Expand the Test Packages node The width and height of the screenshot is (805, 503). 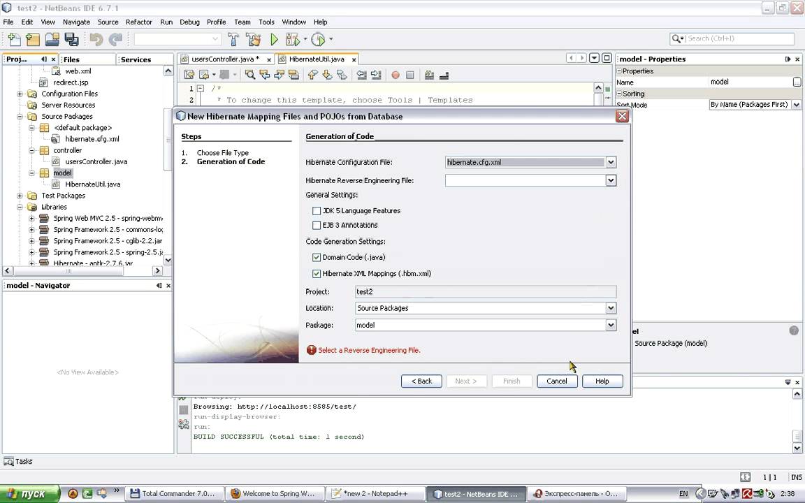point(20,196)
